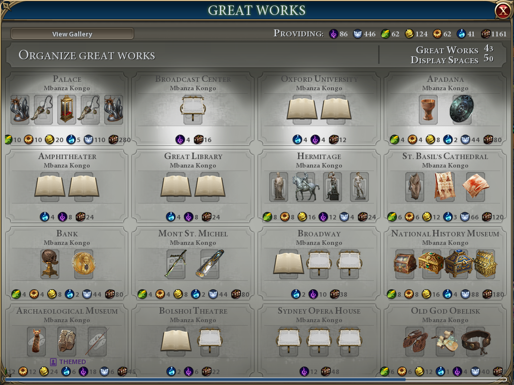This screenshot has height=385, width=514.
Task: Select the wooden chest in National History Museum
Action: click(405, 263)
